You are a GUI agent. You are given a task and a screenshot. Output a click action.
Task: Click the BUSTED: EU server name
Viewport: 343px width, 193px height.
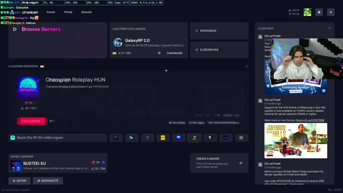[35, 164]
